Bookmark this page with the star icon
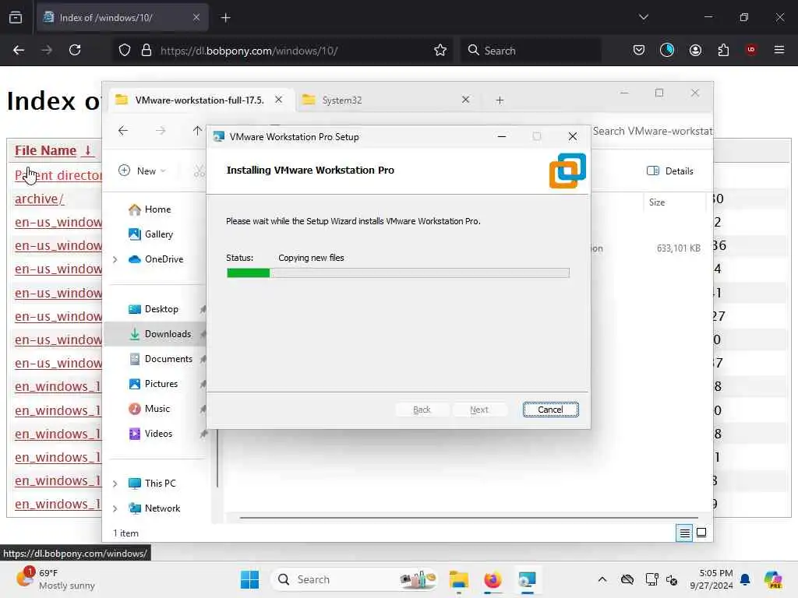 pos(440,51)
